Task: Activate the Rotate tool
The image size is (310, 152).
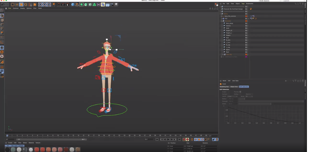Action: pos(26,4)
